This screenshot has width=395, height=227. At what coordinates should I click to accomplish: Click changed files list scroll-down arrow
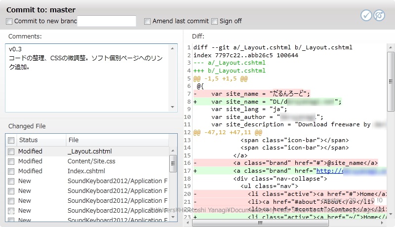(x=173, y=217)
